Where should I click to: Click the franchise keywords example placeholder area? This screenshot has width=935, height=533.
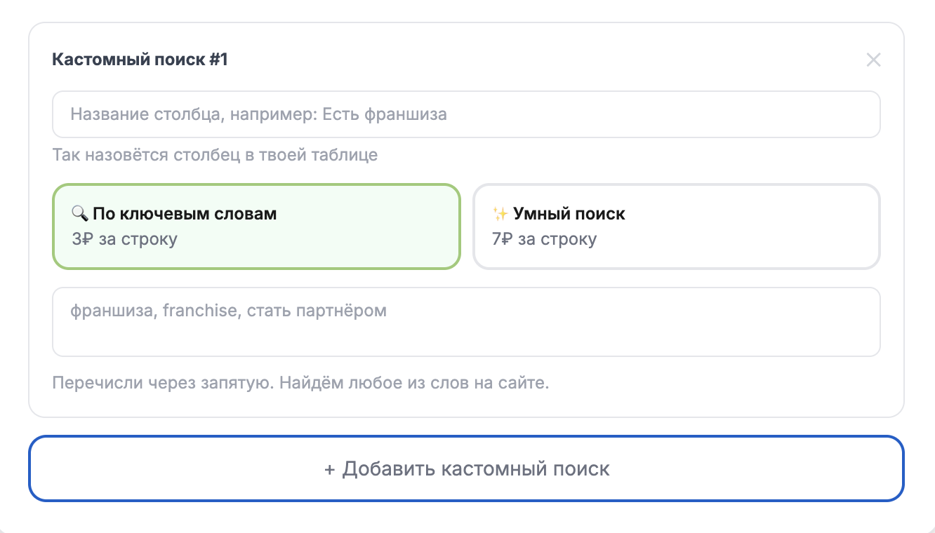click(x=227, y=310)
